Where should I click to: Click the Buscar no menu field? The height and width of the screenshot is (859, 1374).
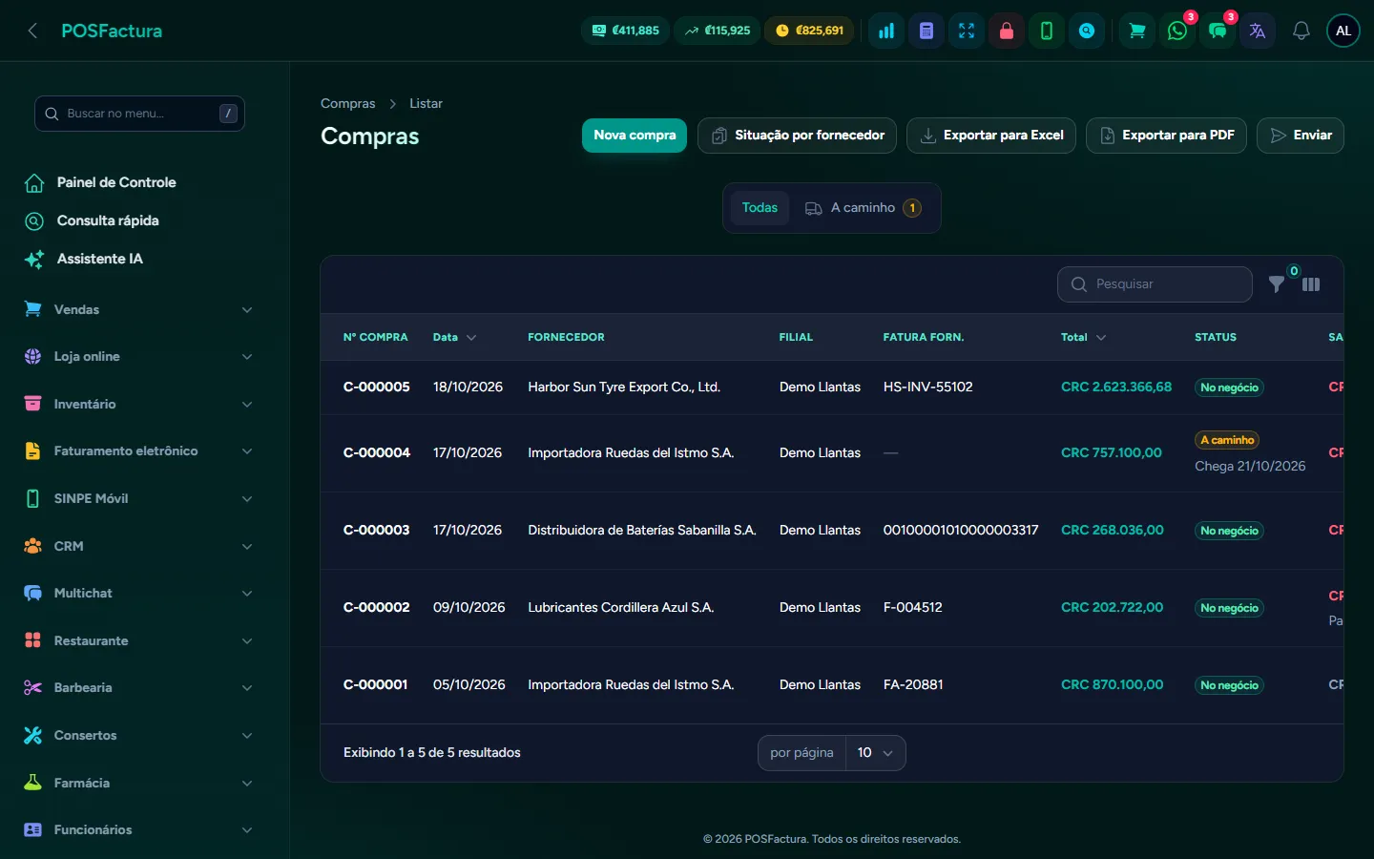coord(139,114)
